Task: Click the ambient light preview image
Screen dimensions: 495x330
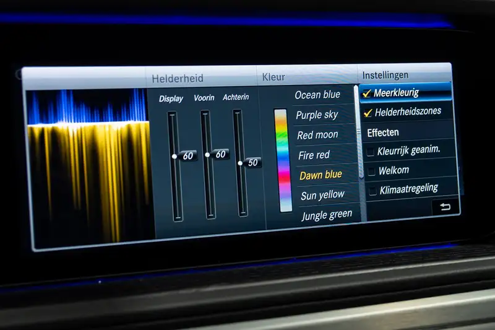Action: coord(88,164)
